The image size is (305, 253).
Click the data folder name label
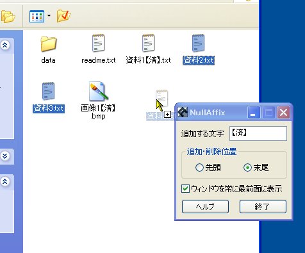pyautogui.click(x=48, y=60)
